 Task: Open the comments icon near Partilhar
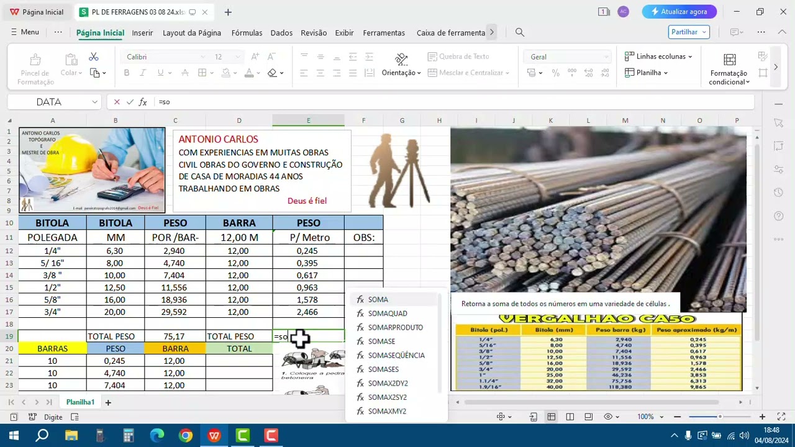click(737, 32)
